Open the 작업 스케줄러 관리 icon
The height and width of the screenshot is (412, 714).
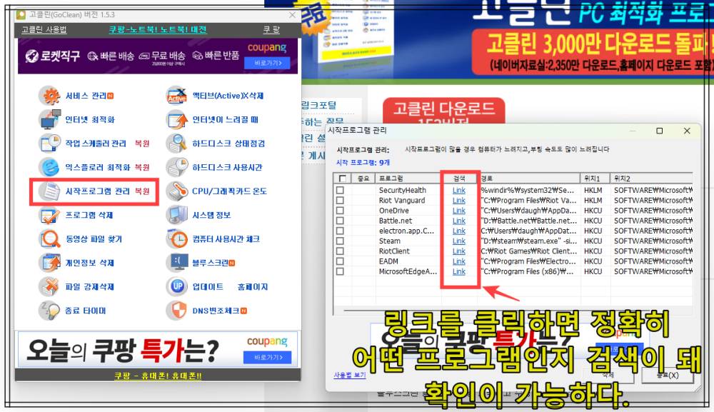[x=50, y=143]
